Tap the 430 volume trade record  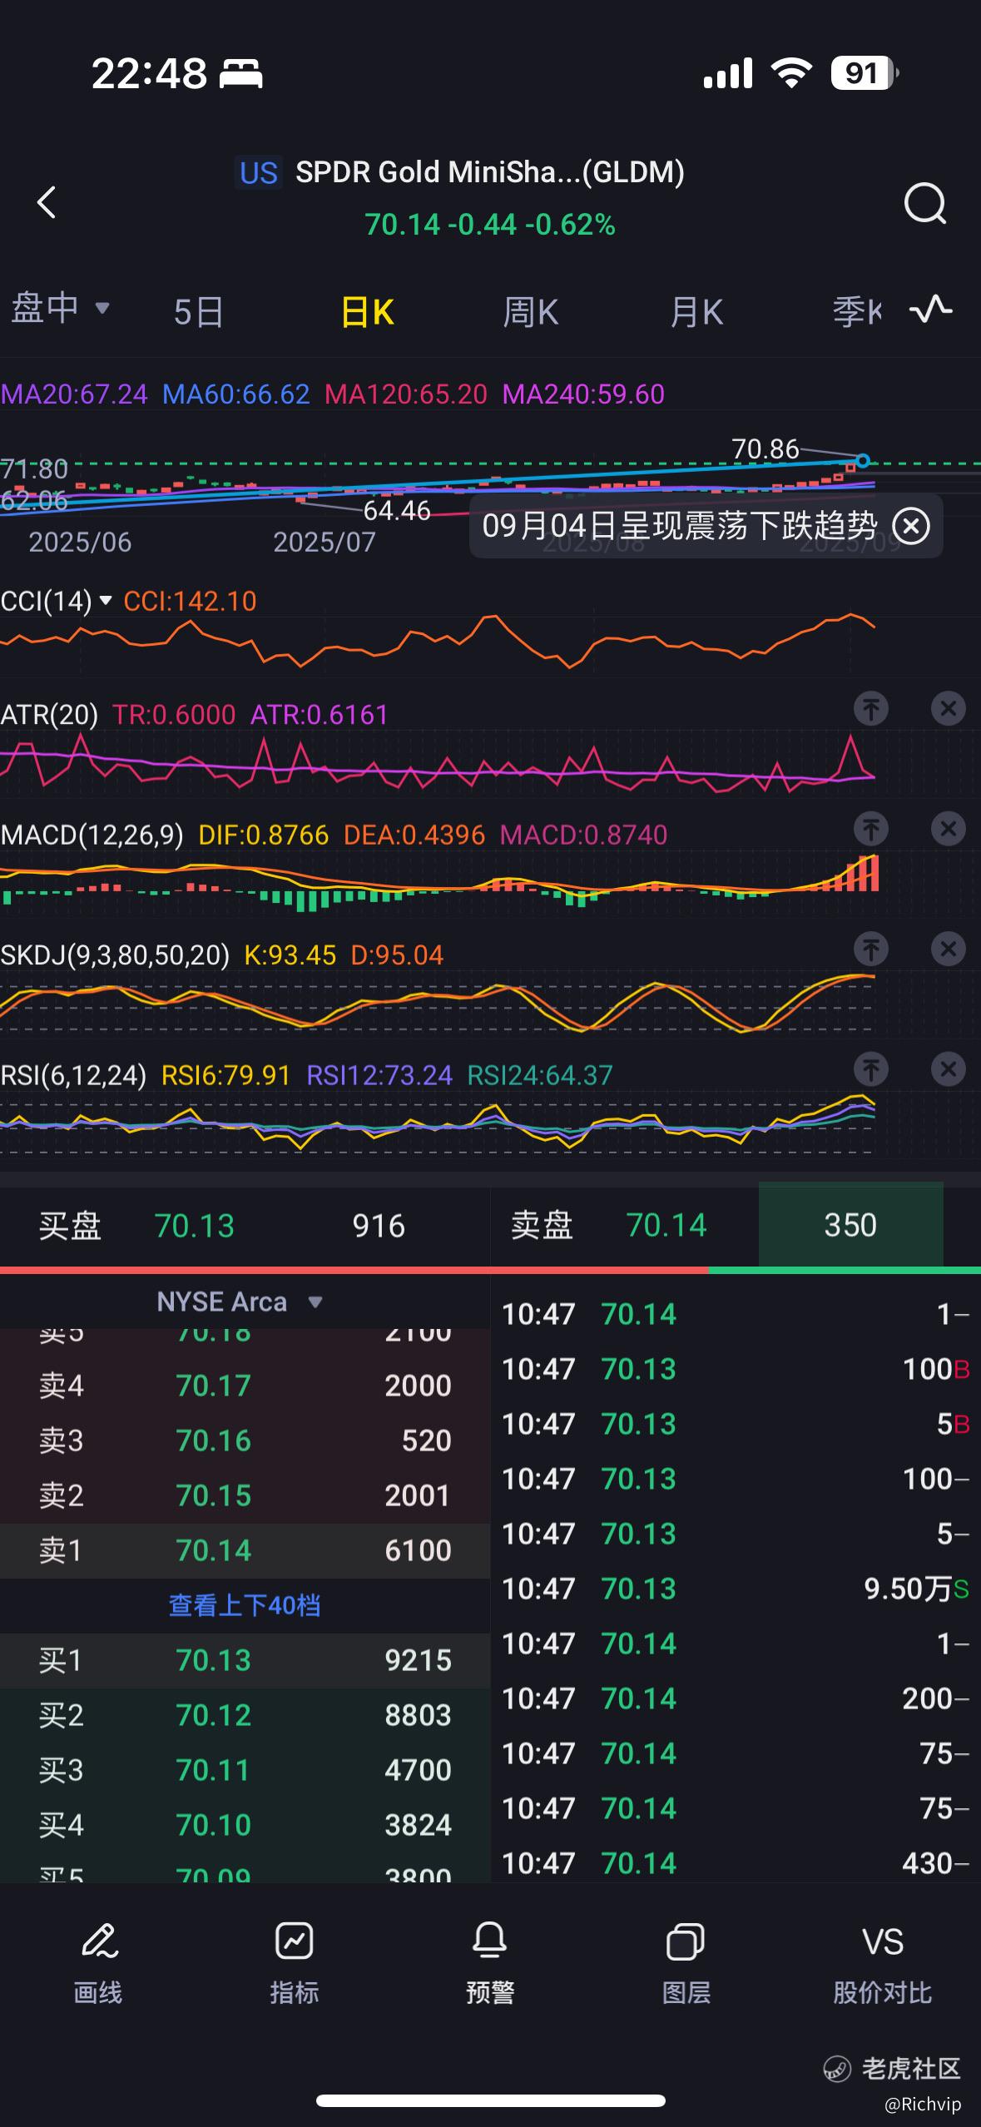pyautogui.click(x=736, y=1863)
